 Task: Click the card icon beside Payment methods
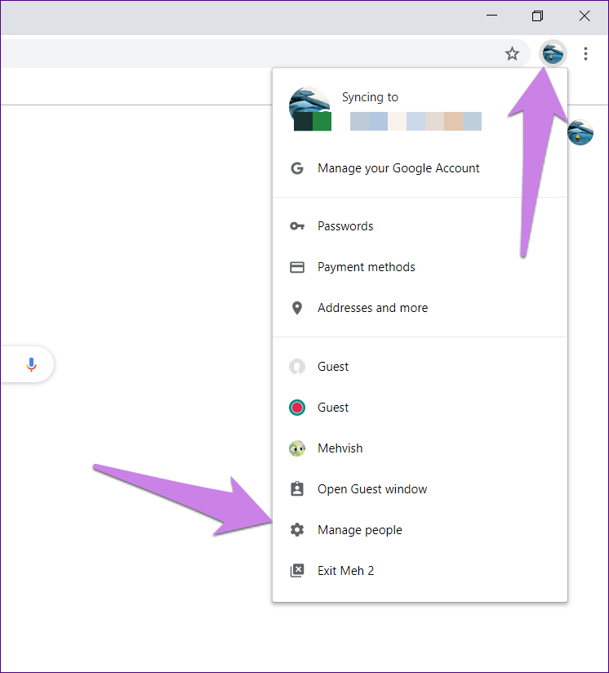(x=297, y=267)
